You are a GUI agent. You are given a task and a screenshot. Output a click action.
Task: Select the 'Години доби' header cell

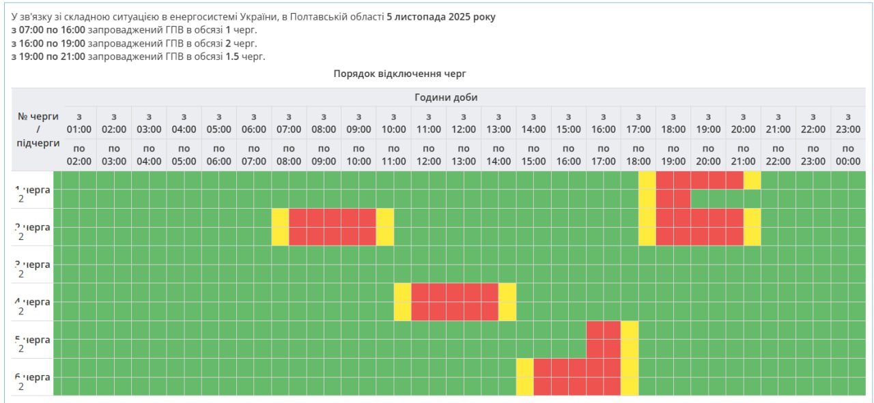446,98
